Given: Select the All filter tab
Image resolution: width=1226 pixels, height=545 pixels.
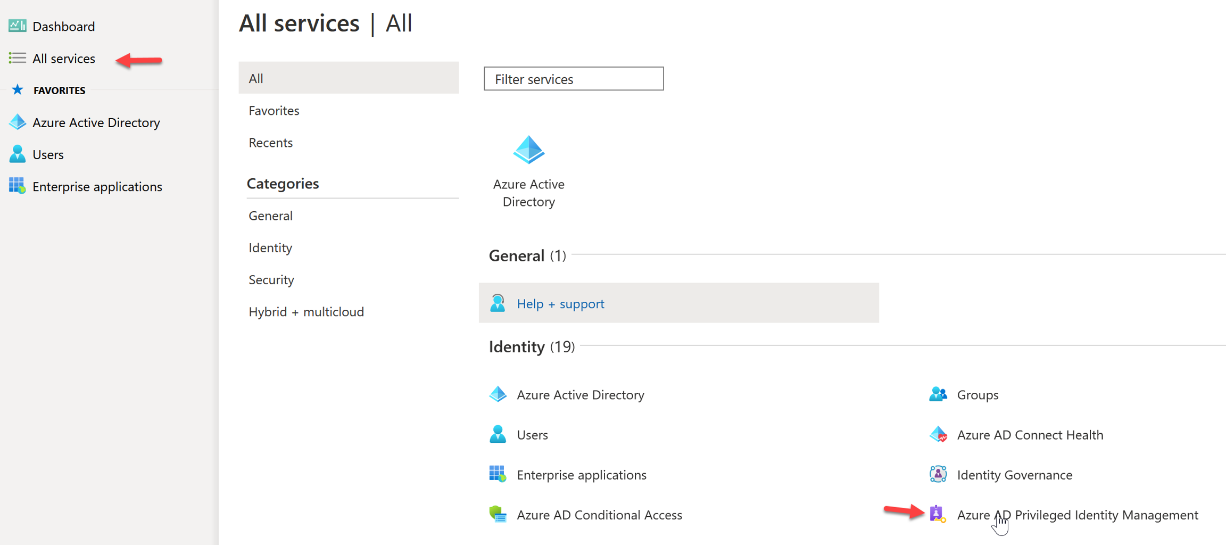Looking at the screenshot, I should [348, 78].
